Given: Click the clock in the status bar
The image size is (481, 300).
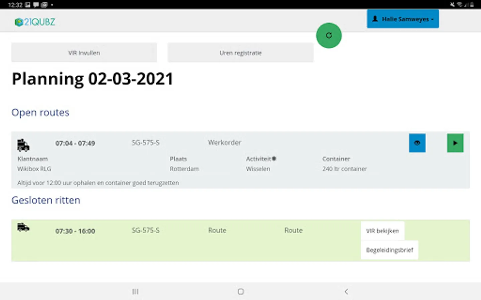Looking at the screenshot, I should point(15,5).
